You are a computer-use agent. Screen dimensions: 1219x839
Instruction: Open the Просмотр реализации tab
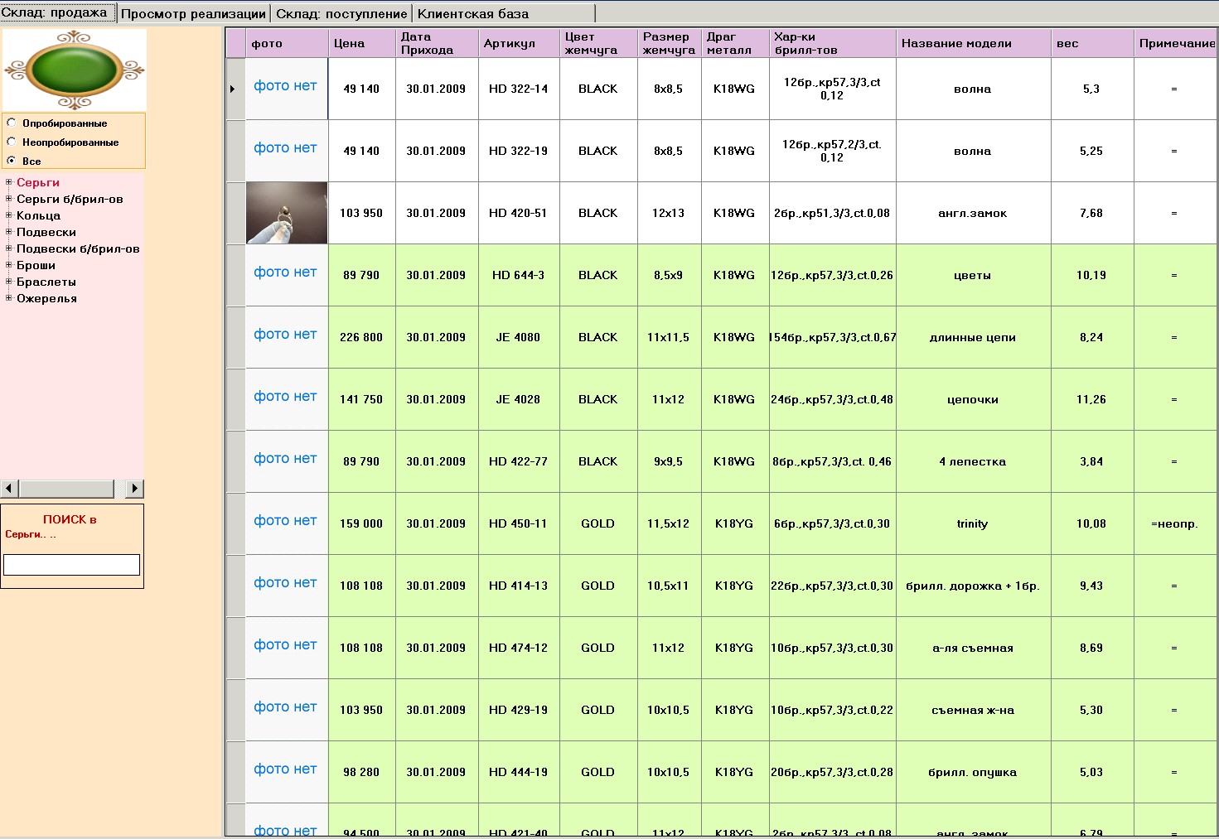pyautogui.click(x=194, y=13)
